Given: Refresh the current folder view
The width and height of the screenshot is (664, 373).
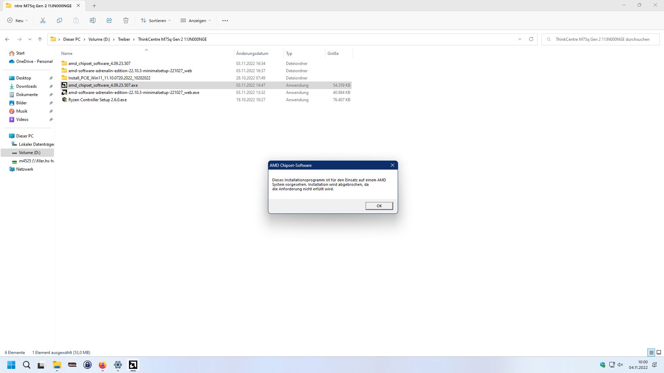Looking at the screenshot, I should pyautogui.click(x=531, y=39).
